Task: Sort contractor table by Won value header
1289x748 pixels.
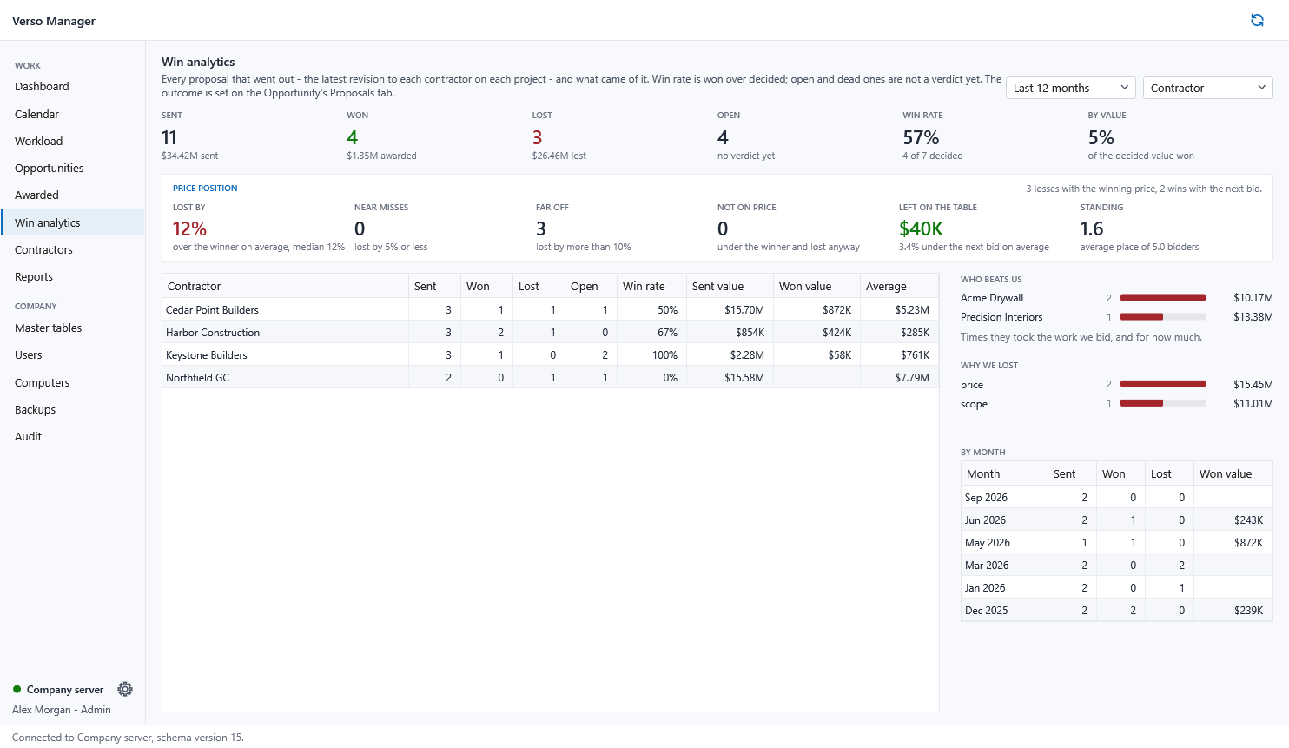Action: [816, 286]
